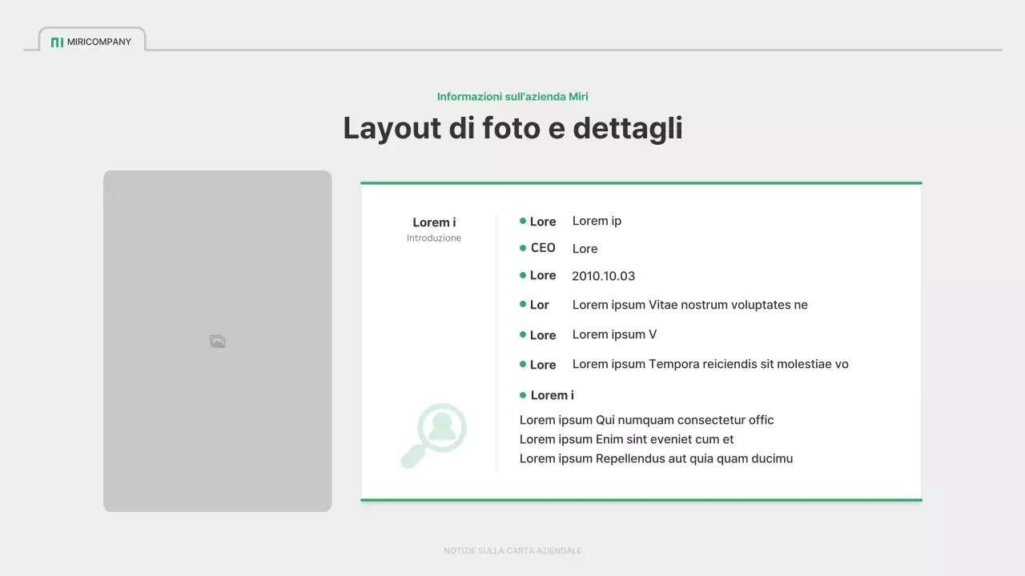Viewport: 1025px width, 576px height.
Task: Open the 'Introduzione' section label
Action: [x=433, y=238]
